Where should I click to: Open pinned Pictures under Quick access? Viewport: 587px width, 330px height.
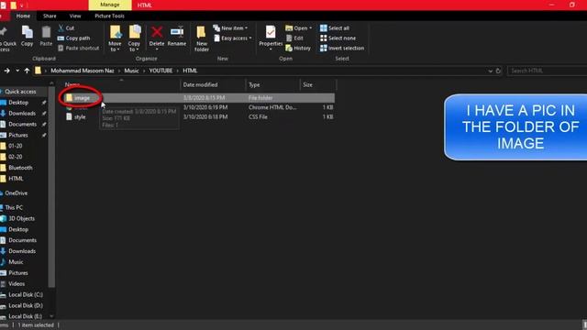[18, 135]
